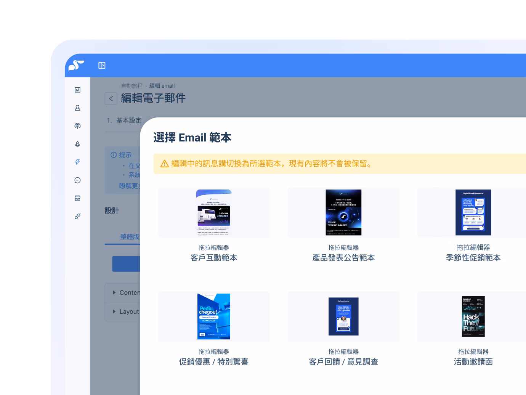
Task: Click the 編輯電子郵件 page heading
Action: [x=153, y=98]
